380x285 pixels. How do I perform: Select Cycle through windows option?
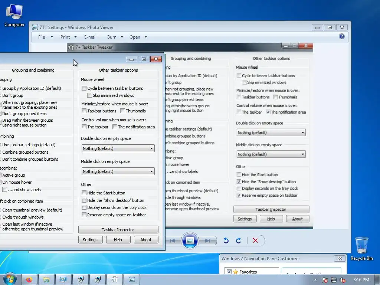pos(23,217)
